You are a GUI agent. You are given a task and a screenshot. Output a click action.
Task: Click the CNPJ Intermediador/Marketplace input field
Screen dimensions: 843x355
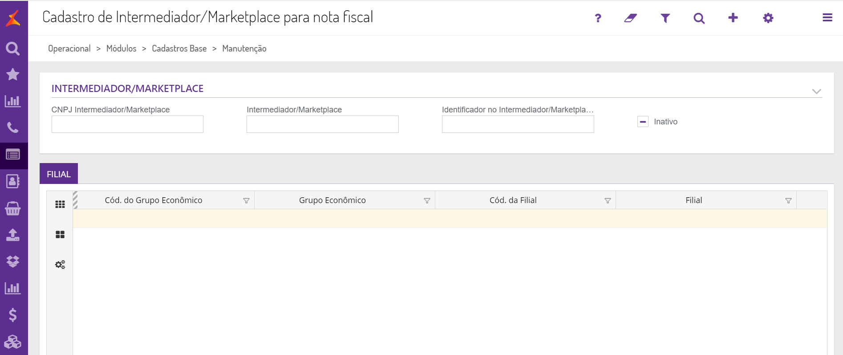click(127, 124)
